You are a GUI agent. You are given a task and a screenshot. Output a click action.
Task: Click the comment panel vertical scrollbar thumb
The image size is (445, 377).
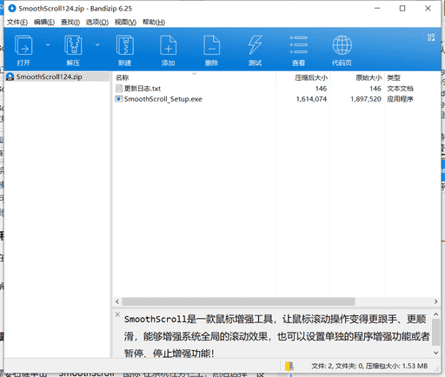coord(436,333)
